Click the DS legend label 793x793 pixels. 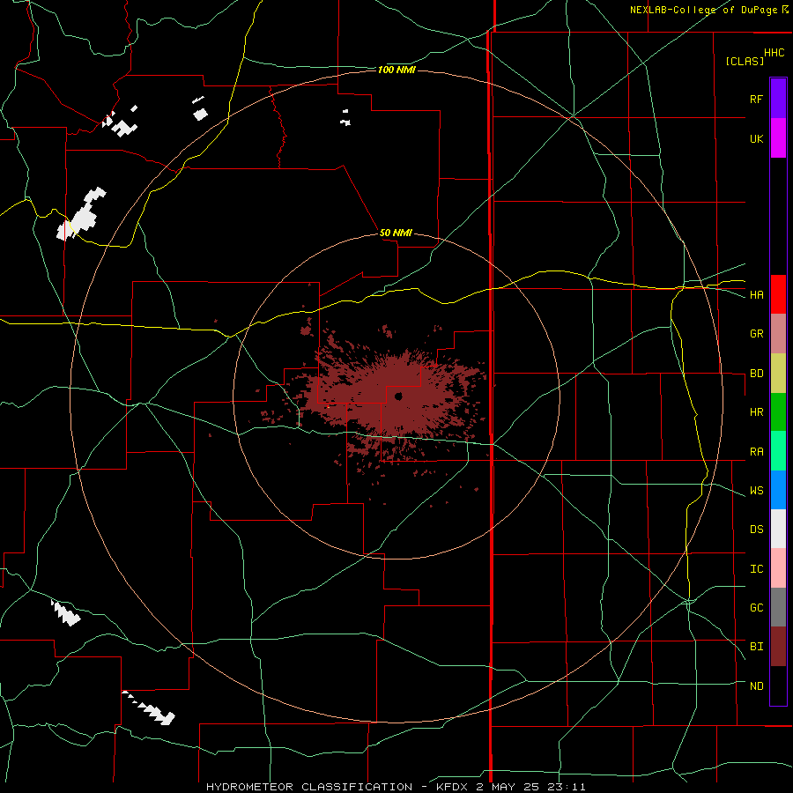756,530
